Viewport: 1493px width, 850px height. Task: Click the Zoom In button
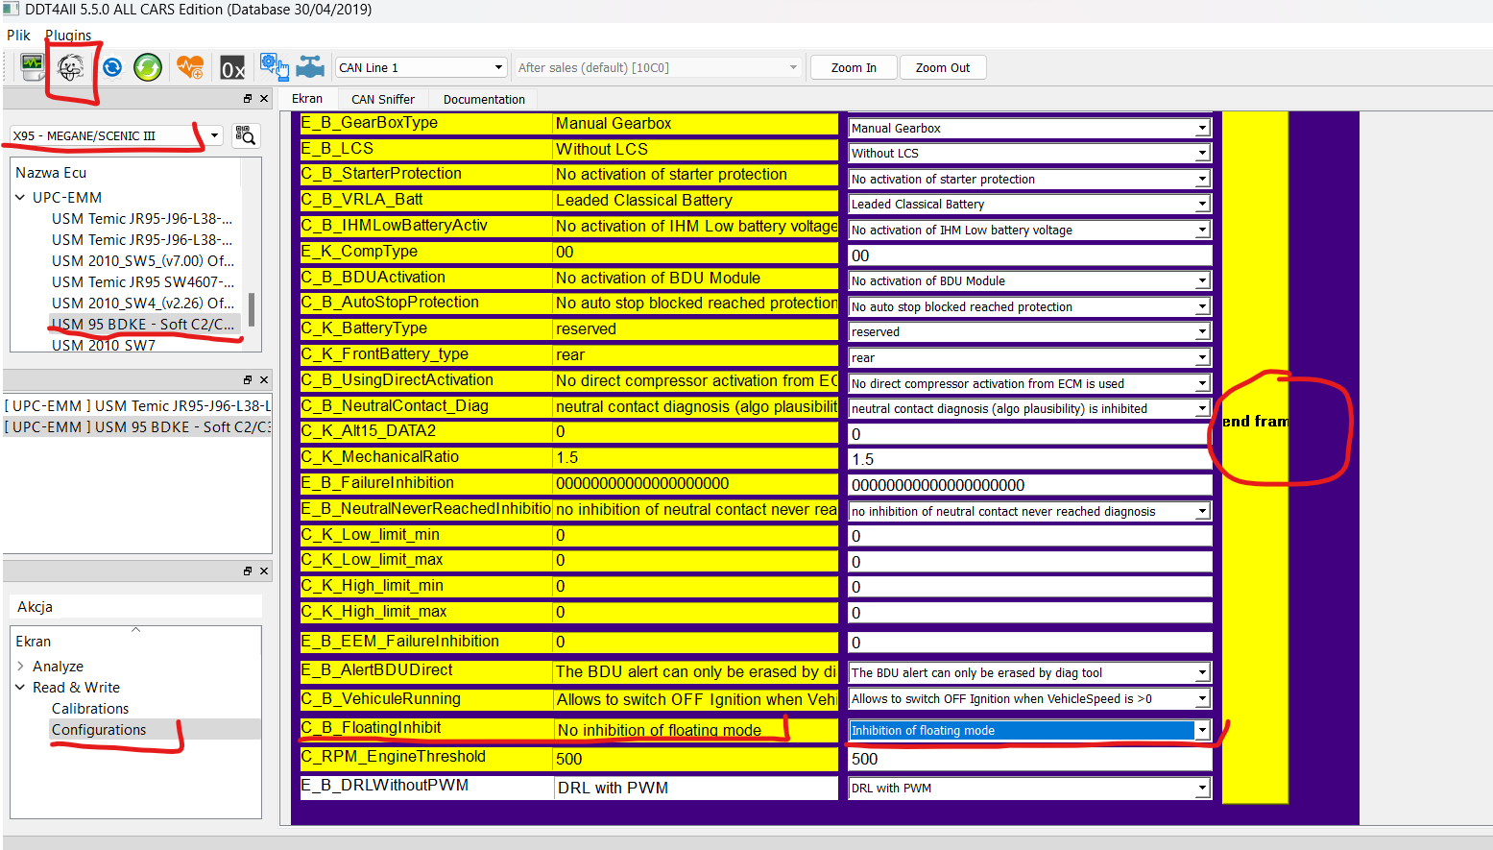[x=854, y=67]
